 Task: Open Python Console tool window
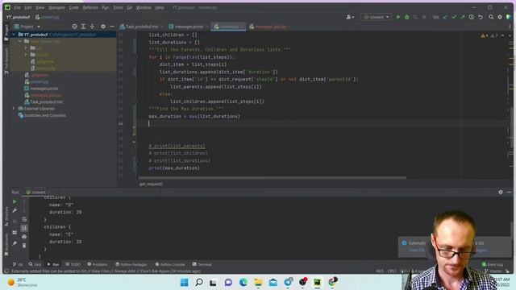[x=170, y=264]
